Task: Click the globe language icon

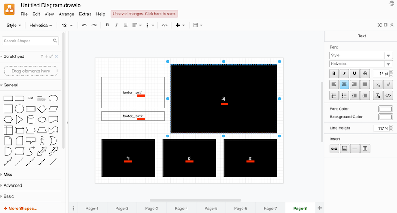Action: 392,3
